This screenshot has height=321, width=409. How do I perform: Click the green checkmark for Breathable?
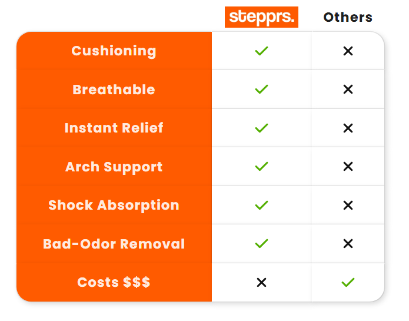262,90
